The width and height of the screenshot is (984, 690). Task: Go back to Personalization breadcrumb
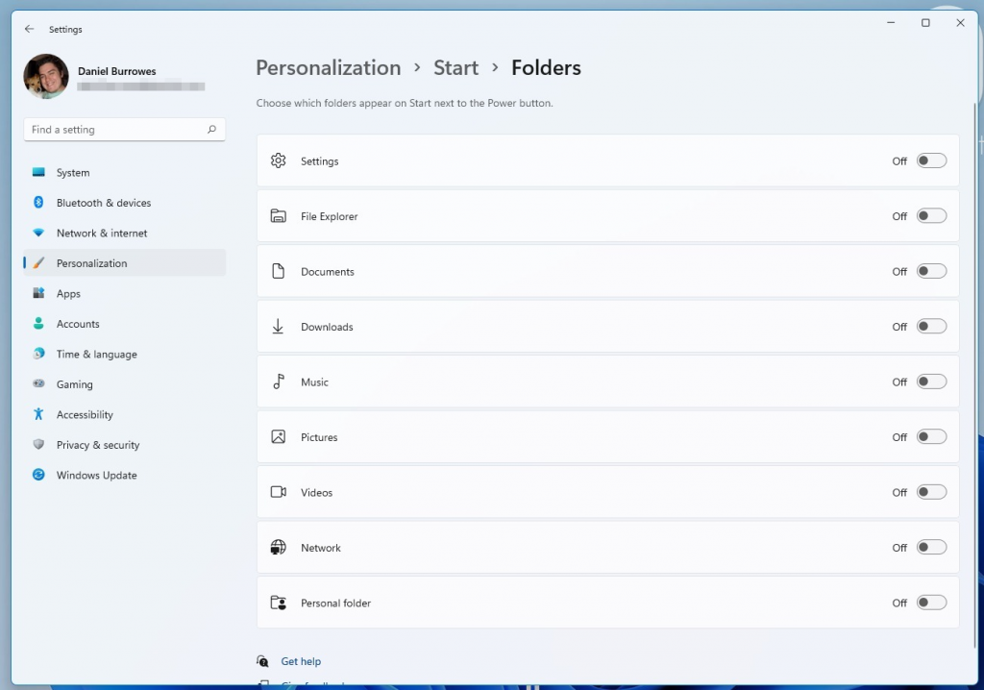tap(329, 68)
